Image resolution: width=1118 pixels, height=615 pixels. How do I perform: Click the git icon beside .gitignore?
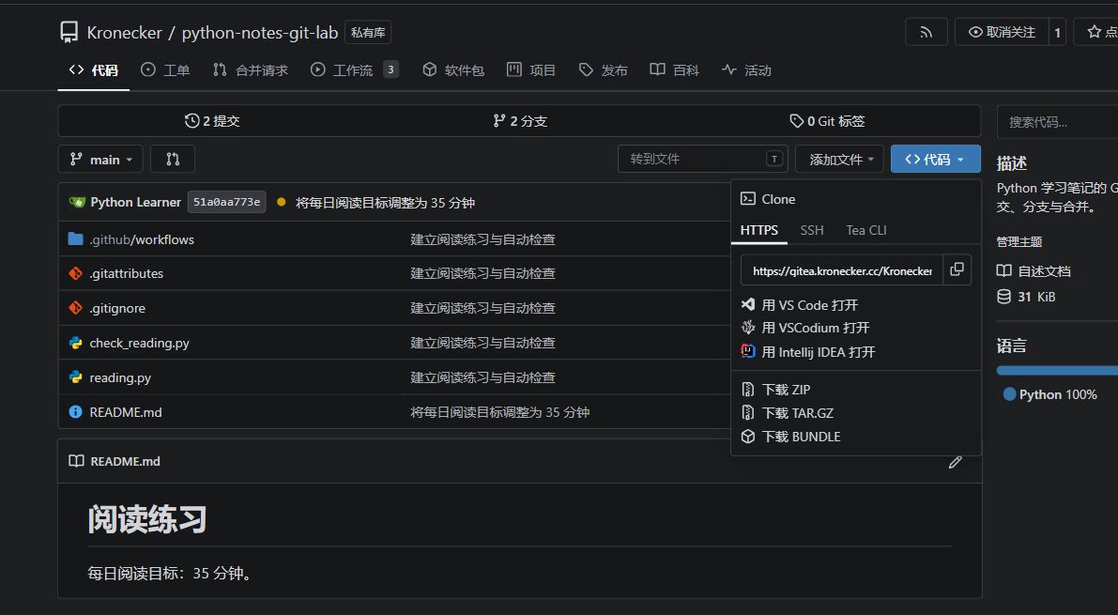(76, 308)
